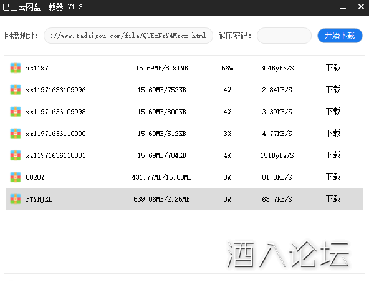Click the 56% progress value of xs1197
Image resolution: width=369 pixels, height=282 pixels.
(228, 68)
